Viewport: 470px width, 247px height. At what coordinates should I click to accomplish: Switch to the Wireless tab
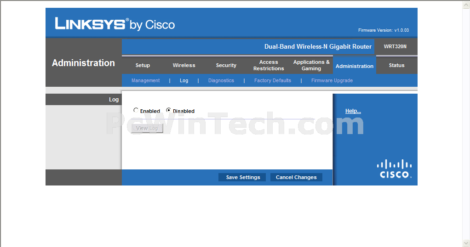pos(184,65)
